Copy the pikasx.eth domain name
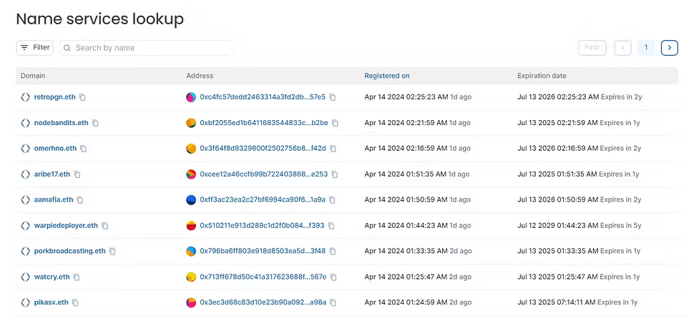 coord(75,303)
